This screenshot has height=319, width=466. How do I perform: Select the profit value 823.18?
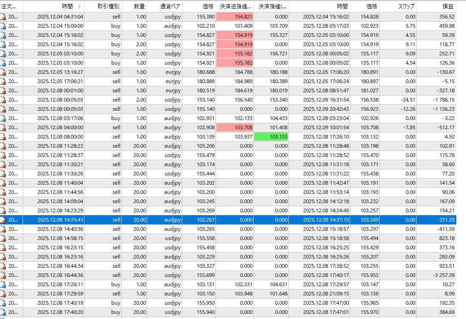(447, 238)
